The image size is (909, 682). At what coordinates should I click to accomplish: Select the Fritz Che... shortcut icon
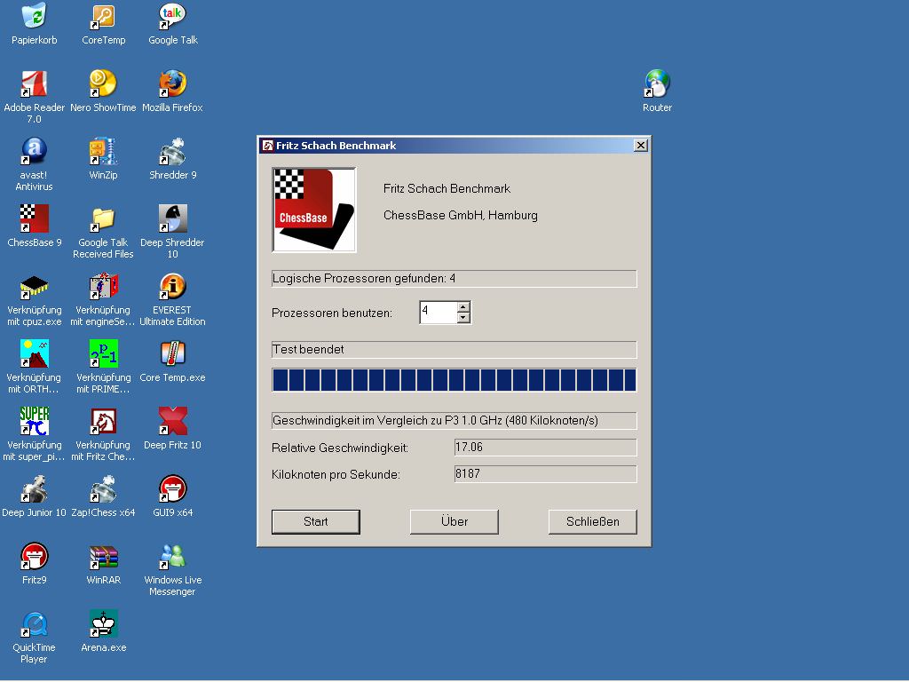103,421
